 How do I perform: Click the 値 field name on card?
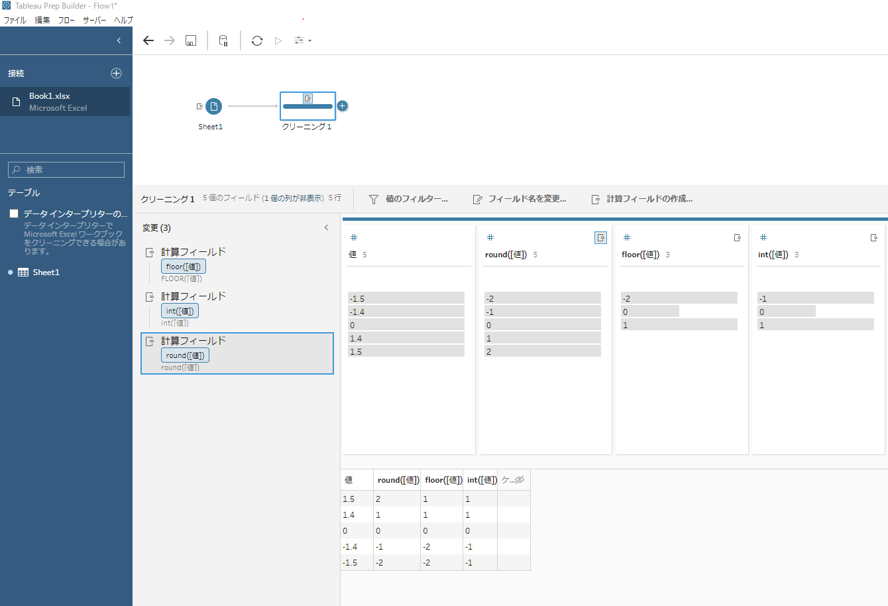pyautogui.click(x=353, y=255)
